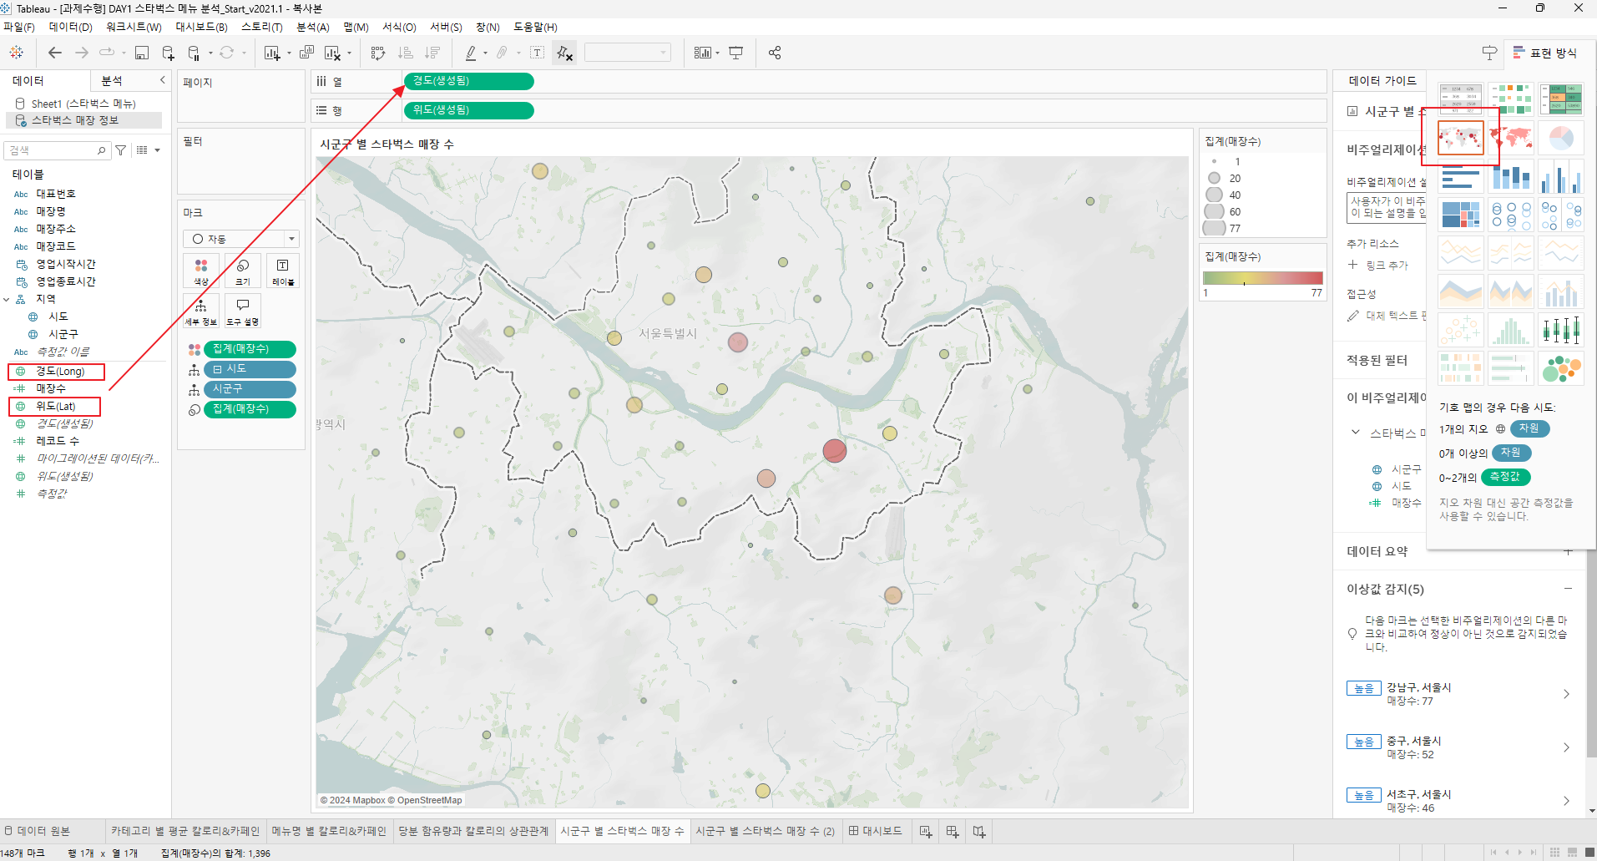Image resolution: width=1597 pixels, height=861 pixels.
Task: Select packed bubbles chart in Show Me
Action: [1561, 368]
